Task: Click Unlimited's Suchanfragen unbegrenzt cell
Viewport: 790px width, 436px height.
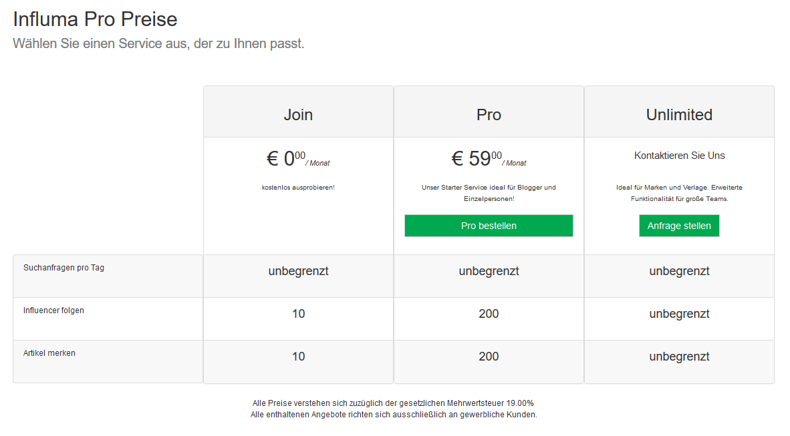Action: coord(679,271)
